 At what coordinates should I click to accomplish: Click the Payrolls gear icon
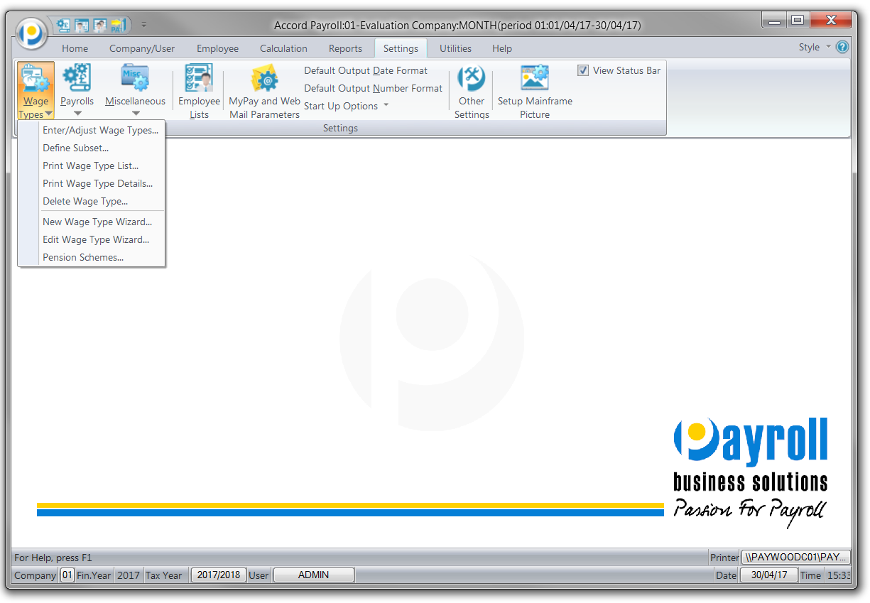[77, 78]
